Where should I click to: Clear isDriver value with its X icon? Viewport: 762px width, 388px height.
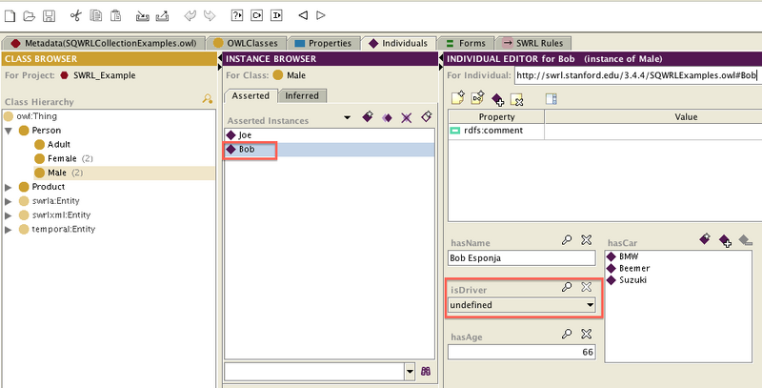587,287
